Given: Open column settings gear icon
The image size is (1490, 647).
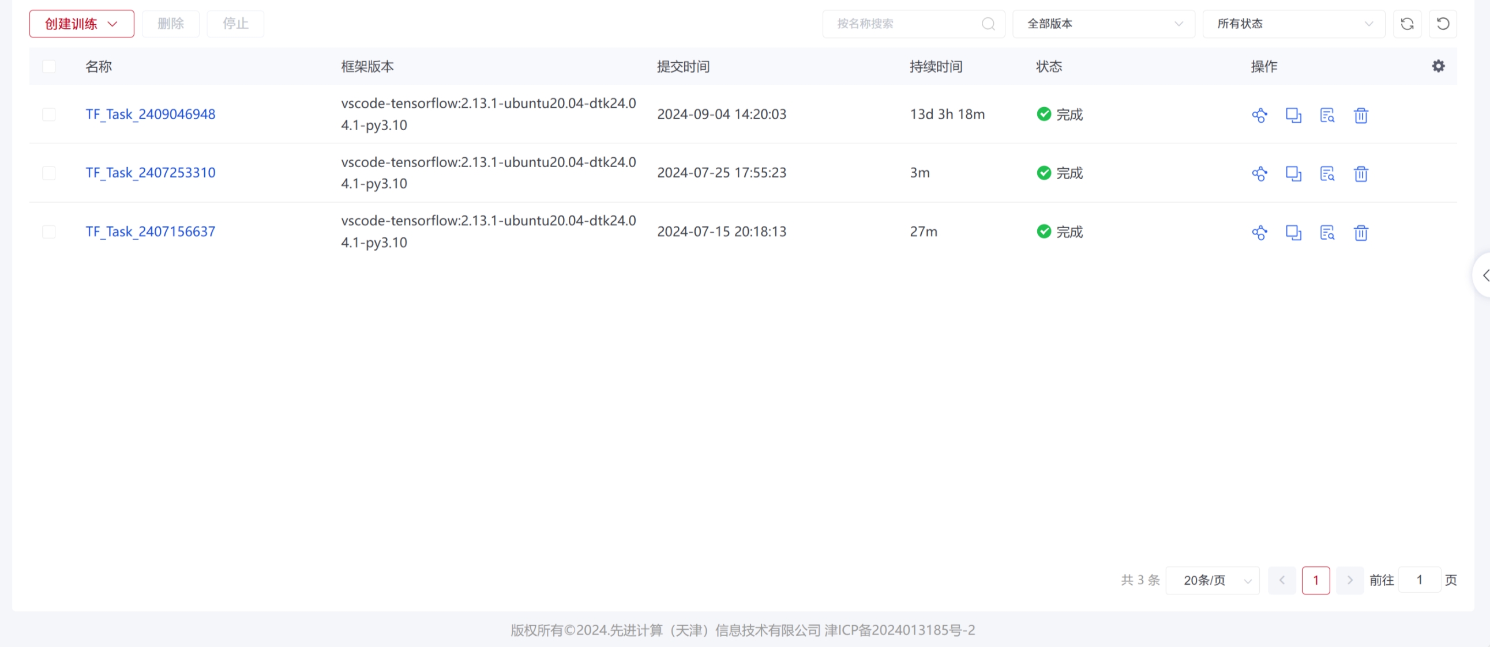Looking at the screenshot, I should point(1438,66).
